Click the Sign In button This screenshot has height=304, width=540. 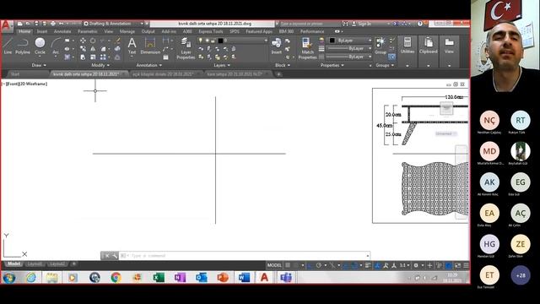coord(361,24)
